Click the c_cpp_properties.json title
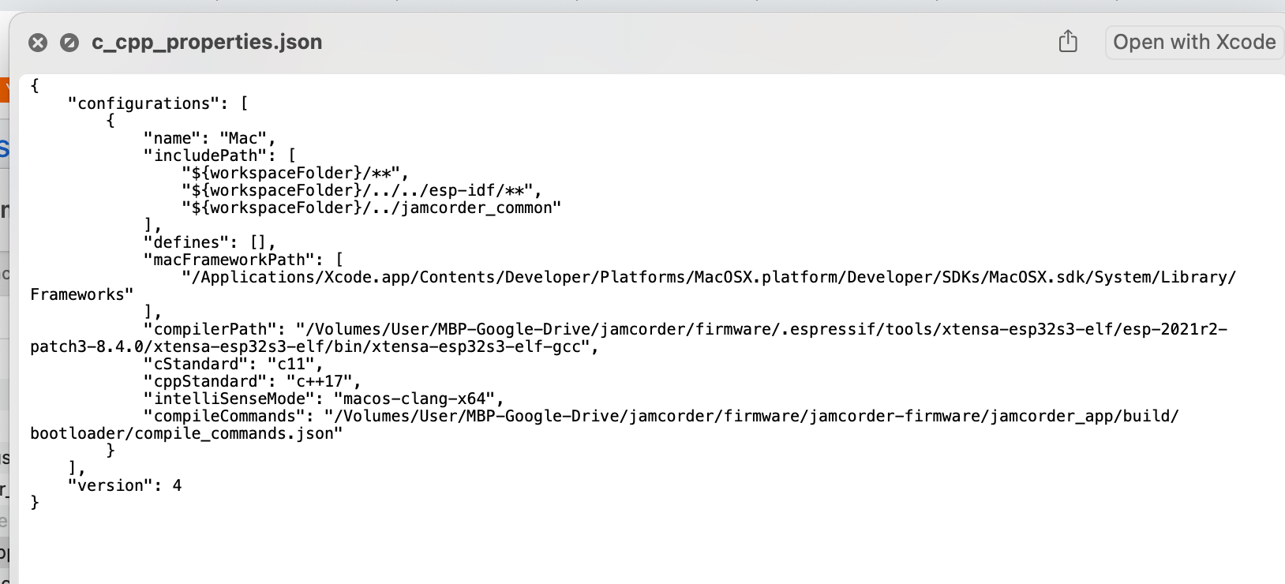 click(207, 42)
